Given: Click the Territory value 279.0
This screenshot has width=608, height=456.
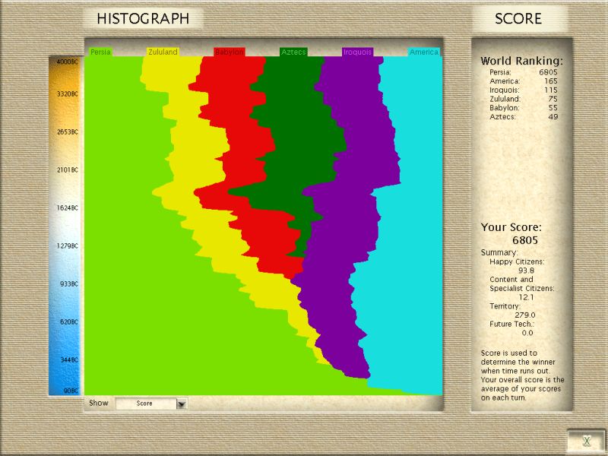Looking at the screenshot, I should [x=525, y=315].
